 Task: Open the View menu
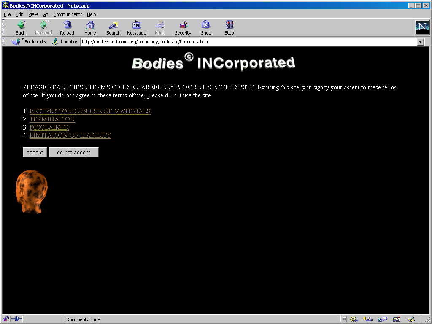33,14
